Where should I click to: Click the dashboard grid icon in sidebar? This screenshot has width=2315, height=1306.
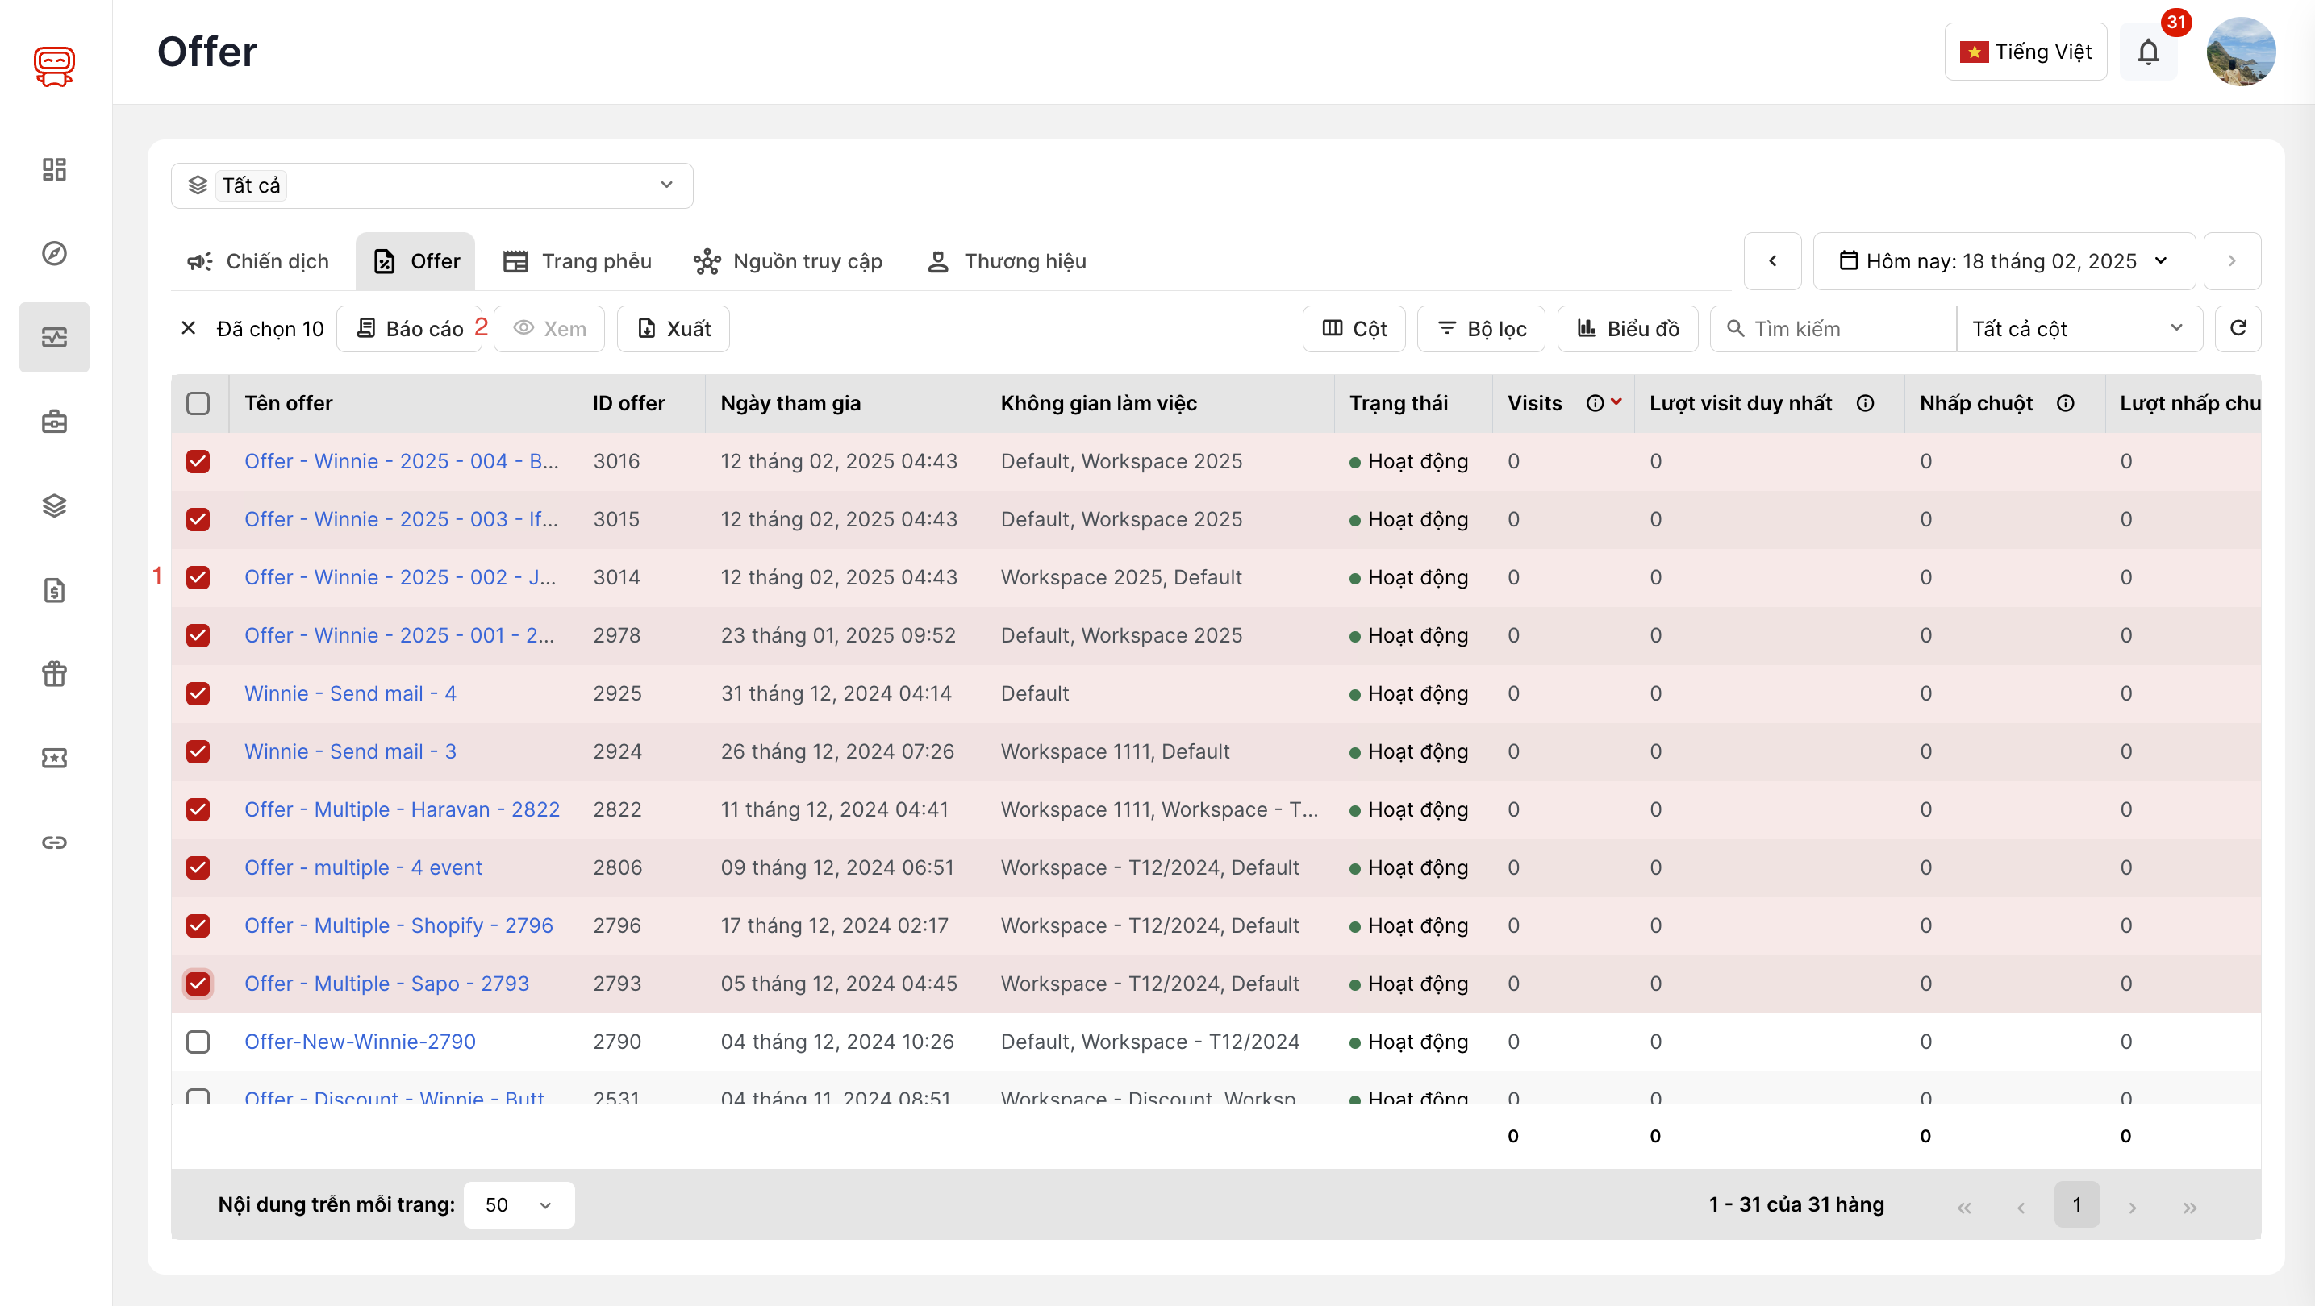(x=54, y=168)
